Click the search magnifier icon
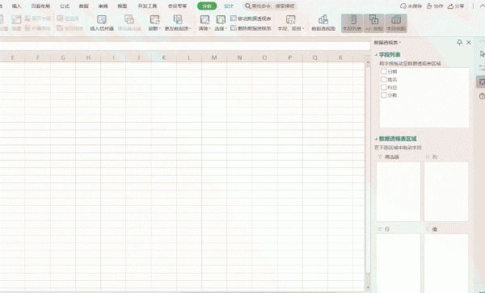This screenshot has width=485, height=293. 248,6
